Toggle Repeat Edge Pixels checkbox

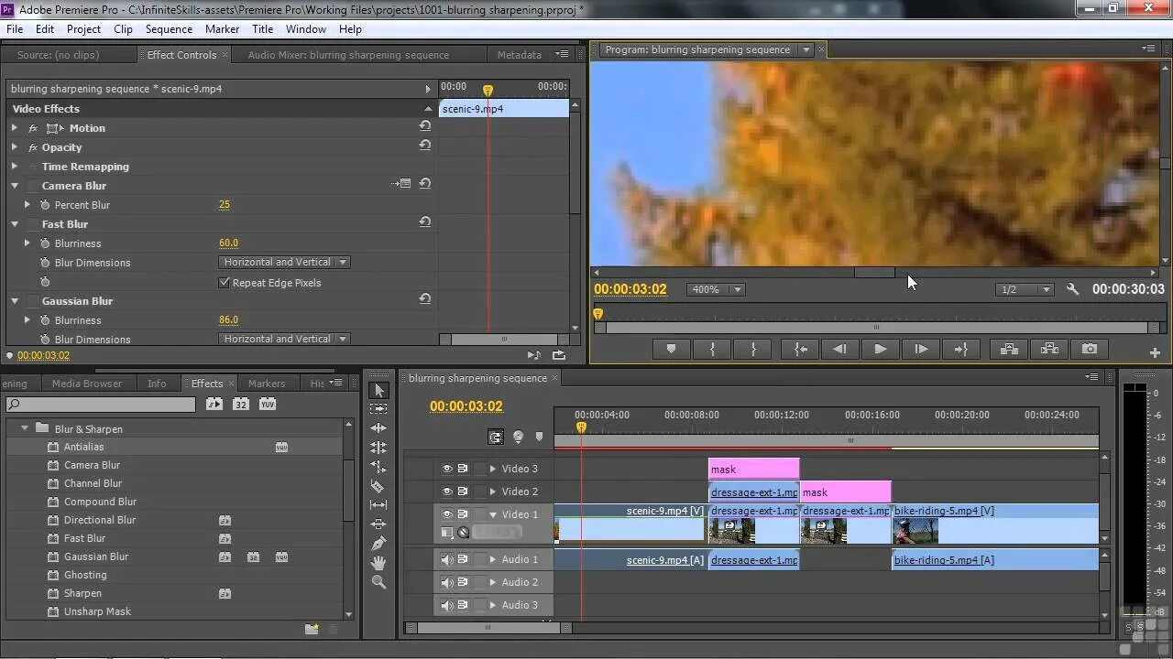[225, 282]
